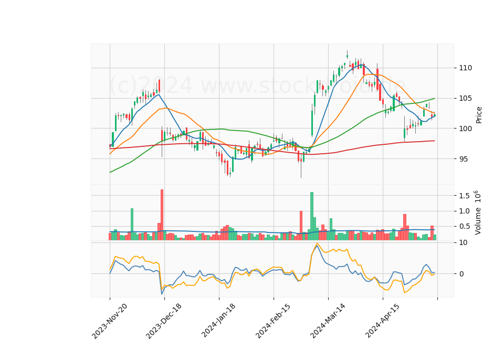This screenshot has width=504, height=362.
Task: Click the 1.5 volume axis value
Action: (x=464, y=196)
